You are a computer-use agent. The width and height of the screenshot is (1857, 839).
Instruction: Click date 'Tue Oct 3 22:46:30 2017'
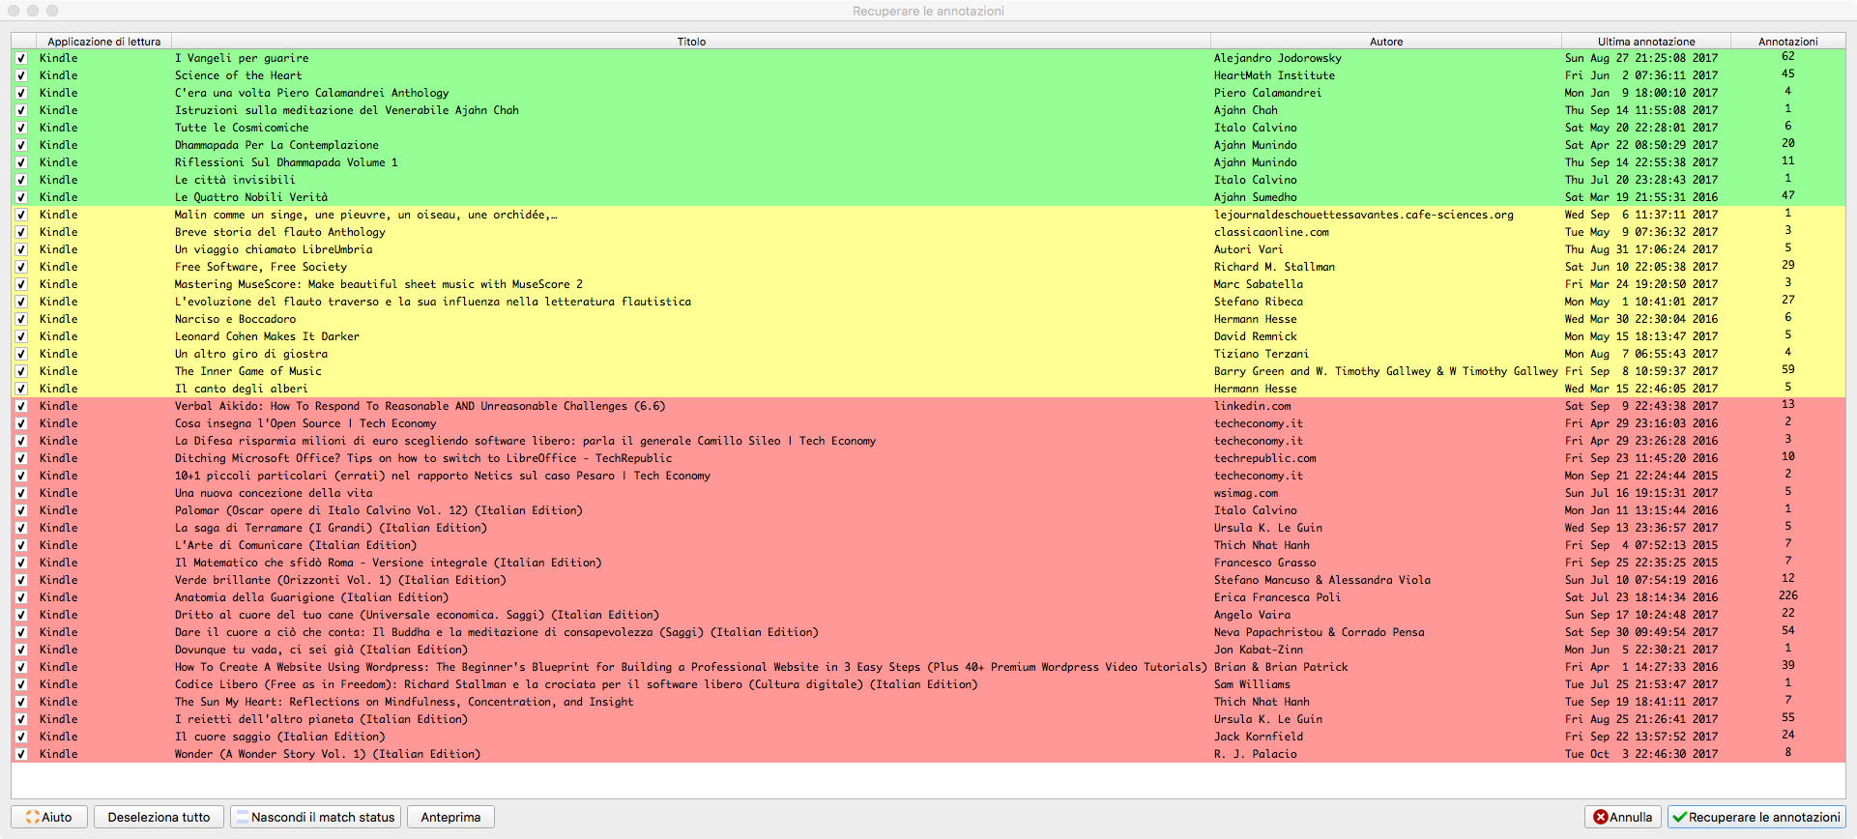coord(1641,754)
